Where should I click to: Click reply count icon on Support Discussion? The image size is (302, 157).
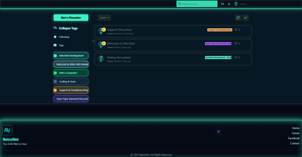point(236,30)
